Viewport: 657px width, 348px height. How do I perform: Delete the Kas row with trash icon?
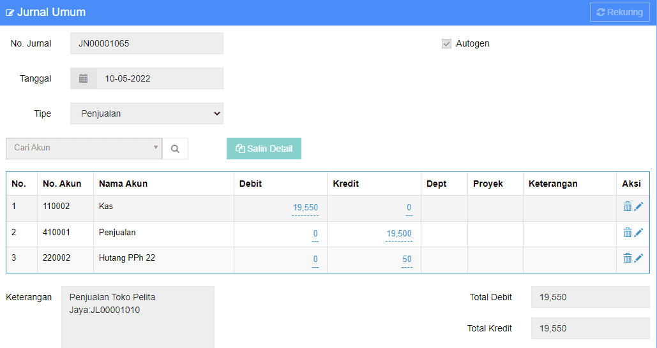point(627,207)
